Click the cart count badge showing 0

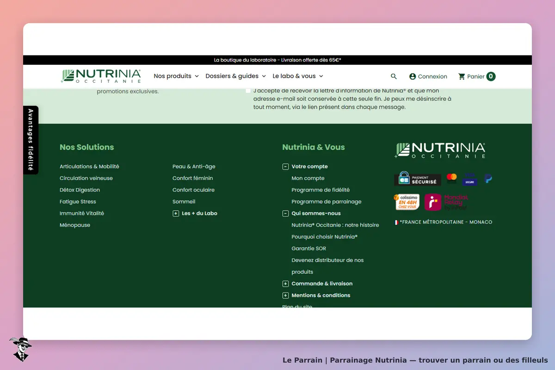[491, 76]
